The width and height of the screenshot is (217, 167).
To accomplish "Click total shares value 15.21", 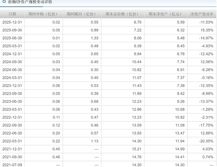I will click(x=137, y=149).
